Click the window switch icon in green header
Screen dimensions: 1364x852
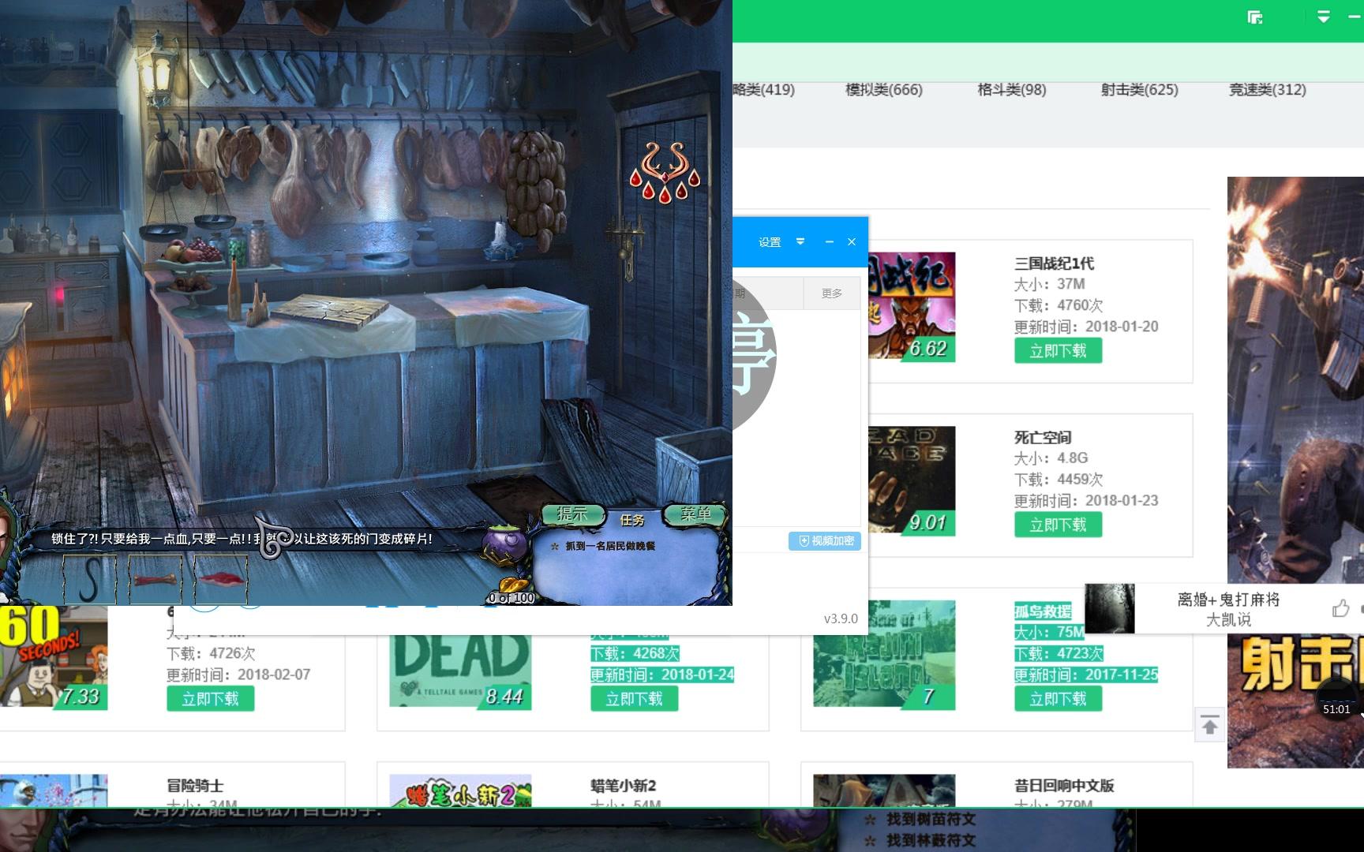[x=1255, y=17]
